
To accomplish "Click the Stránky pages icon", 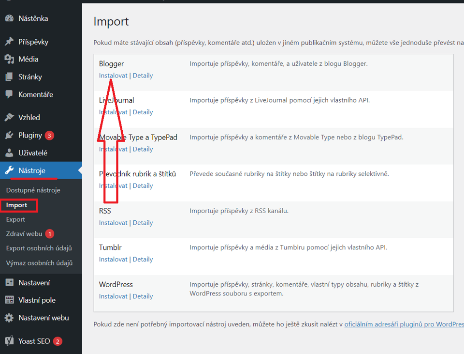I will click(9, 77).
